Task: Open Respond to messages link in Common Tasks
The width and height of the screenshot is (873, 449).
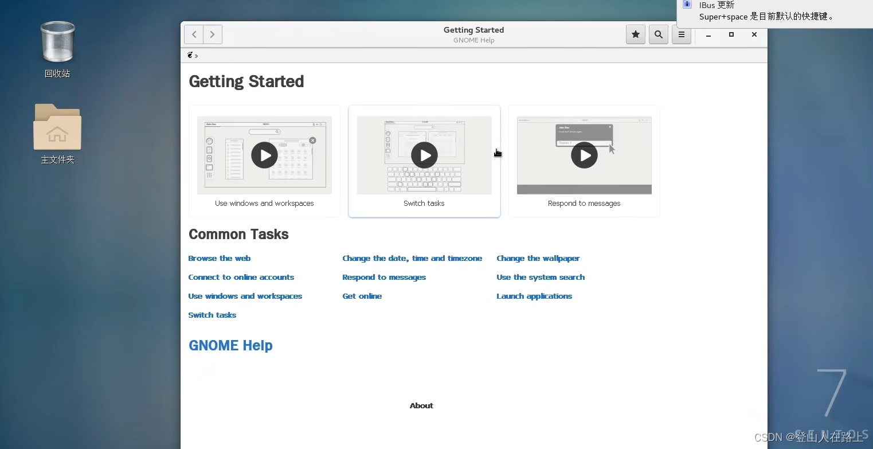Action: (x=384, y=277)
